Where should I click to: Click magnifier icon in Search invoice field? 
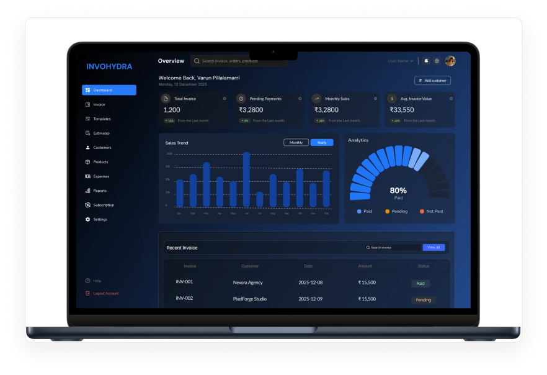coord(368,248)
